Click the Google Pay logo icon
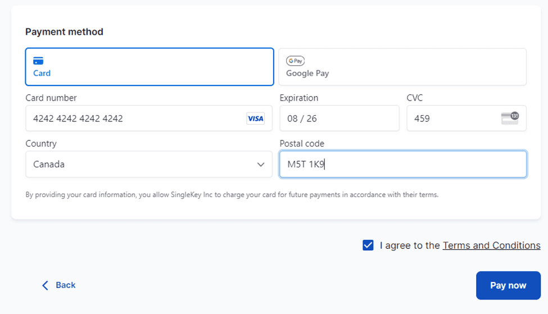Viewport: 548px width, 314px height. point(295,61)
